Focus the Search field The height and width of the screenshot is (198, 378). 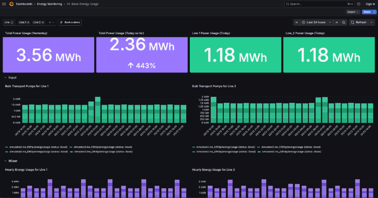[319, 4]
